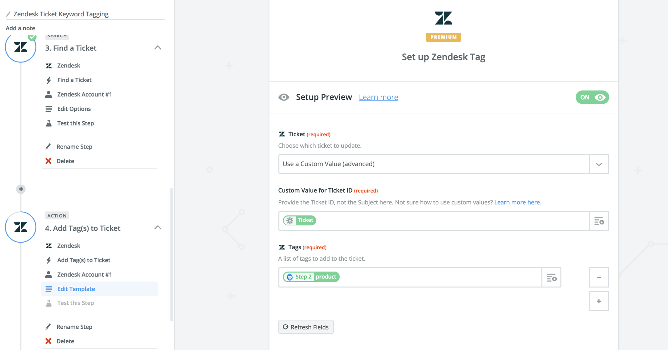Click the plus icon to add a step

tap(21, 189)
